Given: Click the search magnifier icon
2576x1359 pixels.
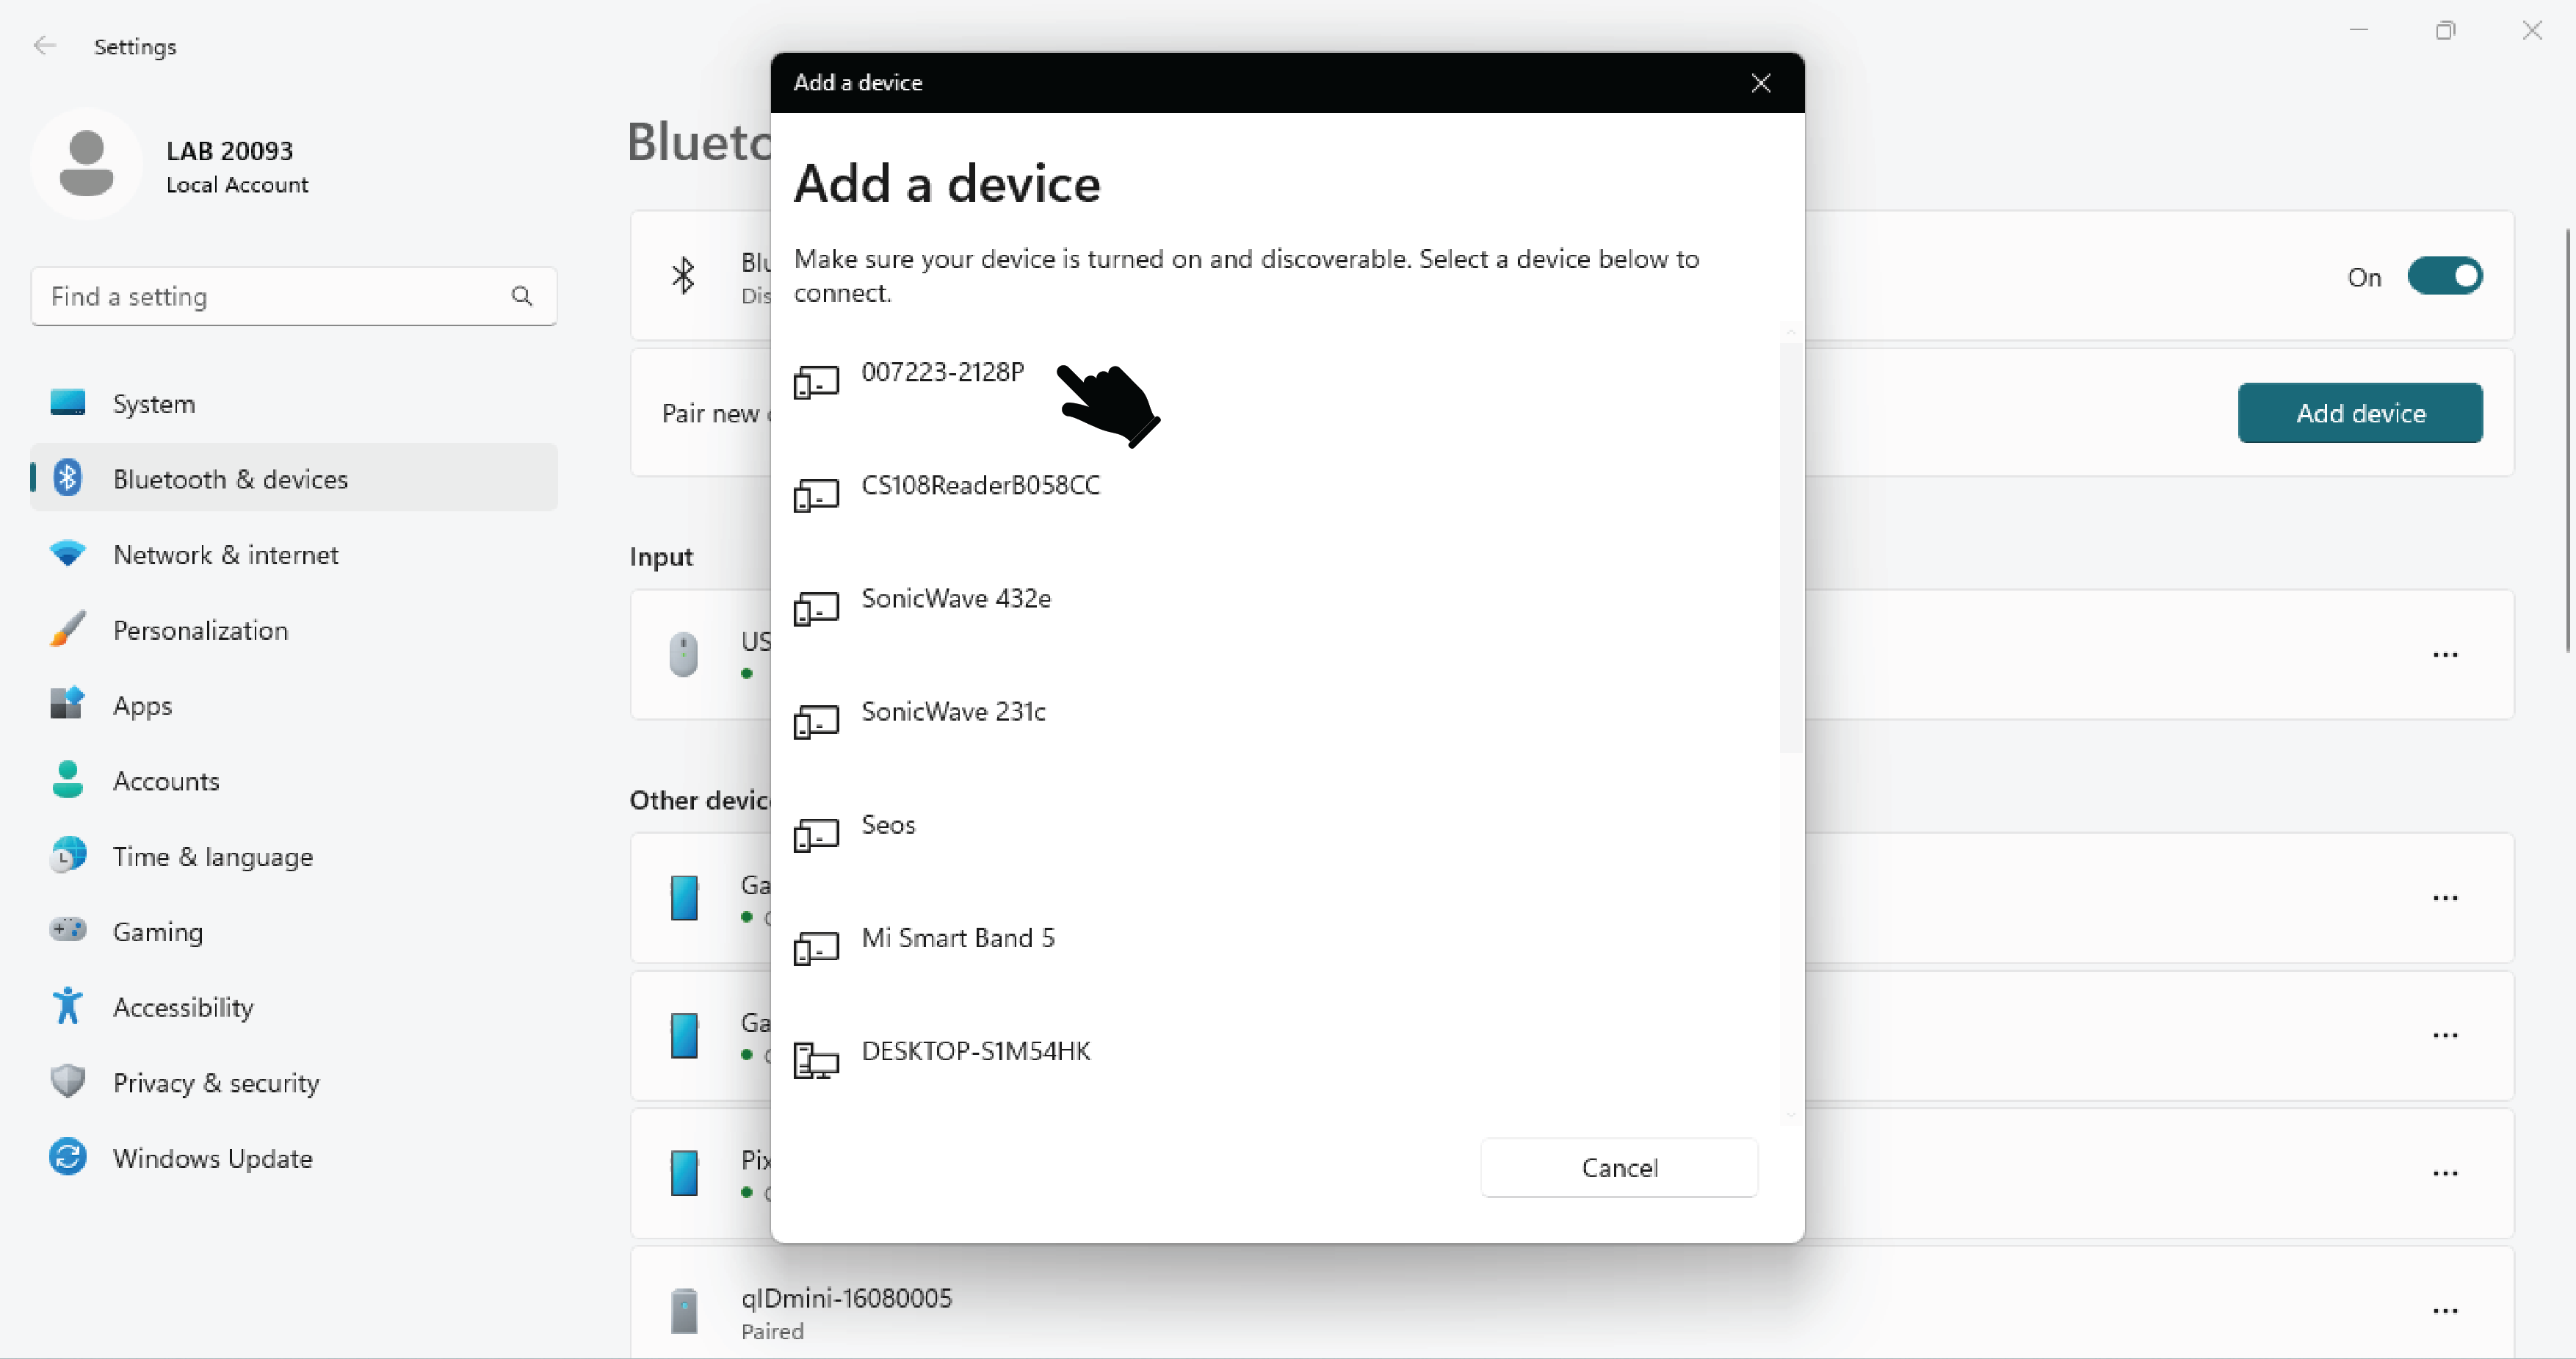Looking at the screenshot, I should pyautogui.click(x=521, y=296).
